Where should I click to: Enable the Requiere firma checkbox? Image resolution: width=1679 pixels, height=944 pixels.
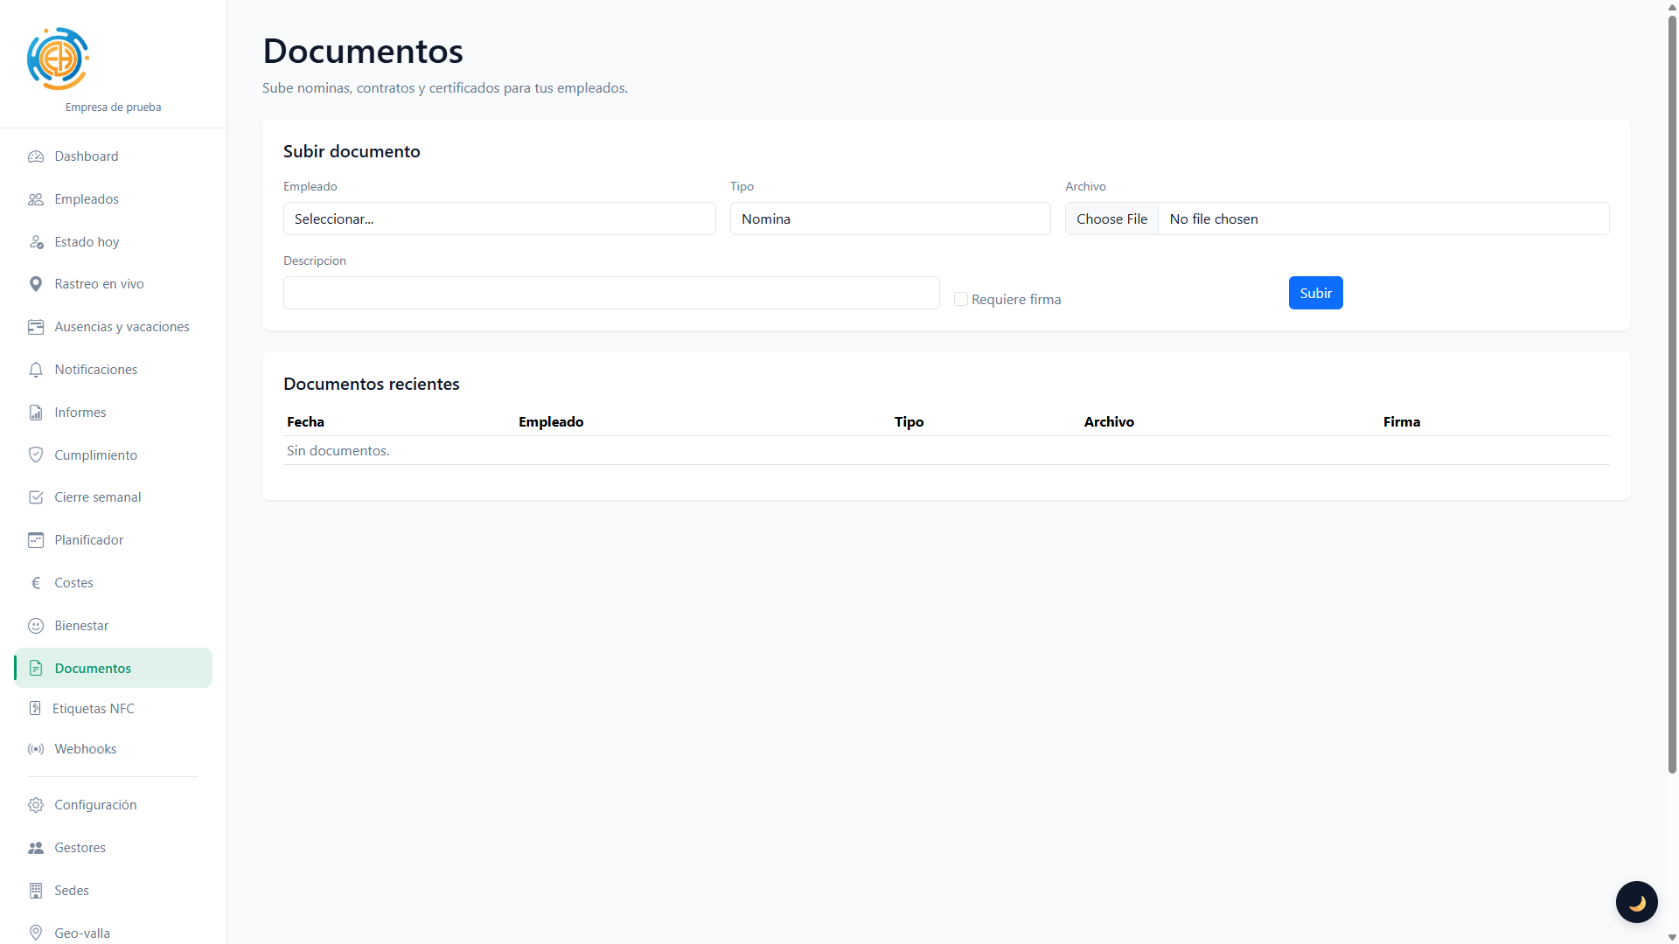coord(961,299)
